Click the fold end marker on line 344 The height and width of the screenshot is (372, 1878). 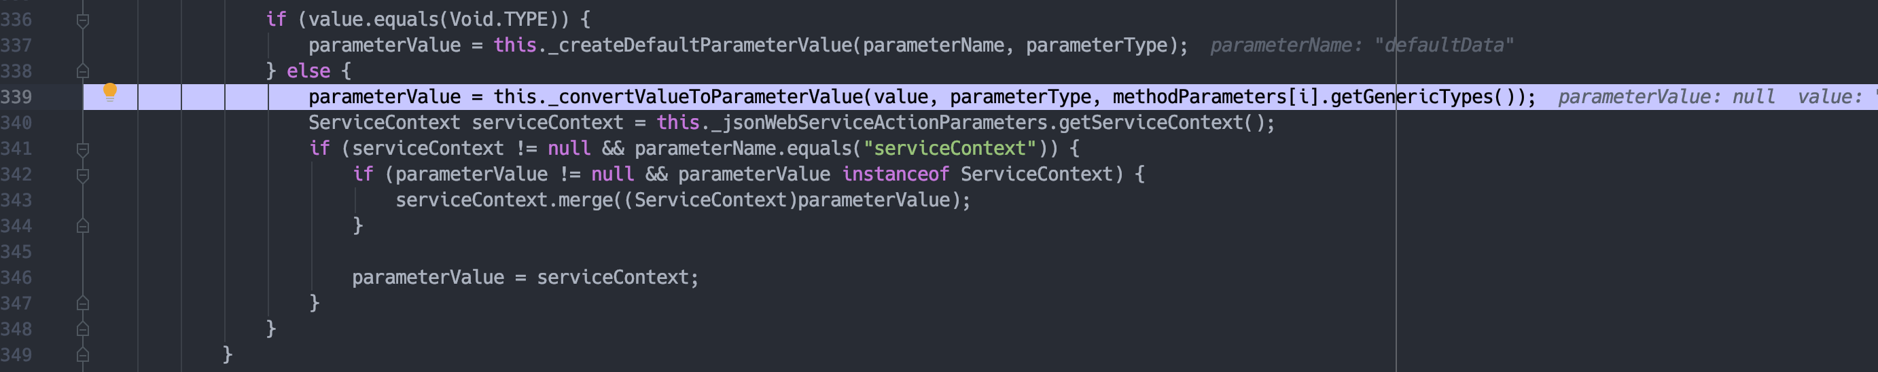(x=83, y=227)
